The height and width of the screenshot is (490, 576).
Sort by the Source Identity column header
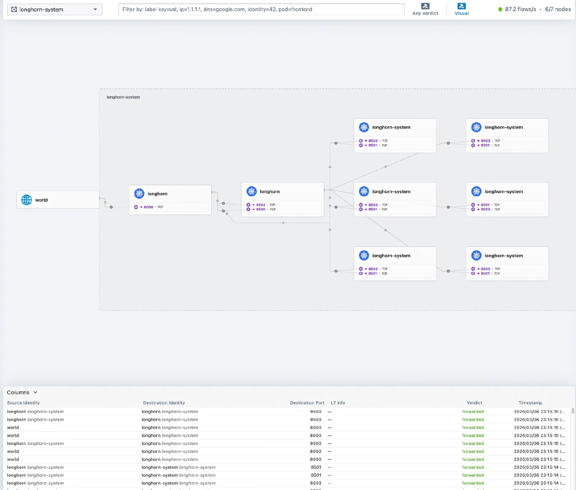(23, 403)
